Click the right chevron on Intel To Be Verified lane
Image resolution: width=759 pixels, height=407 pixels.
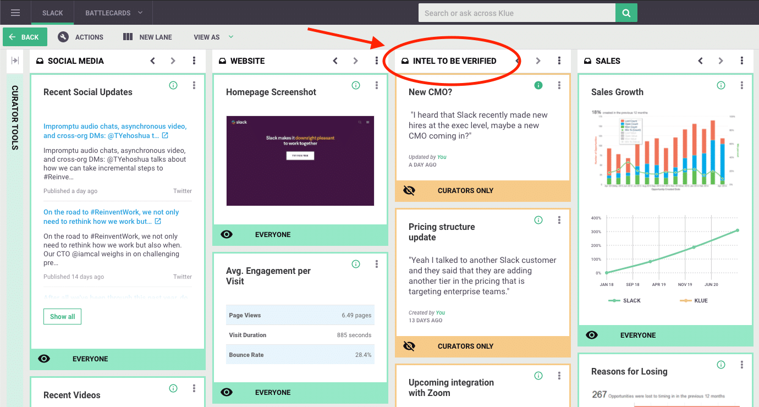tap(538, 61)
